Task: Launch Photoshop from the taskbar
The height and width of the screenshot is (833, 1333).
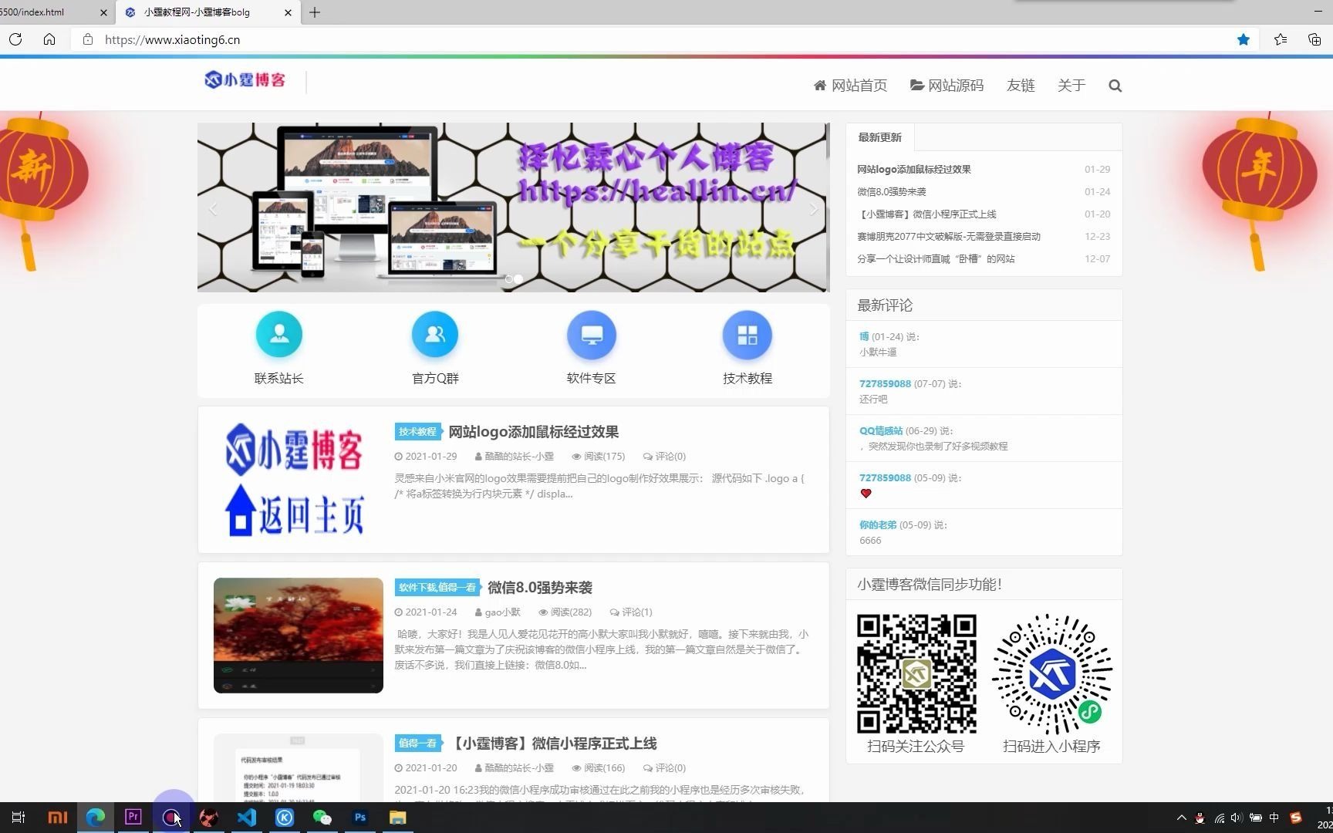Action: click(x=359, y=818)
